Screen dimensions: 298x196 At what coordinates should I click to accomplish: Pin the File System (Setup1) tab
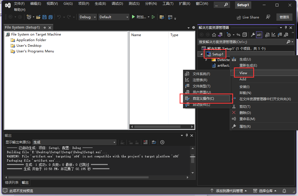coord(45,27)
